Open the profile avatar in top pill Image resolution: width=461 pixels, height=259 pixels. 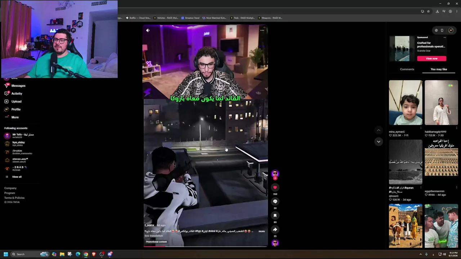point(451,30)
